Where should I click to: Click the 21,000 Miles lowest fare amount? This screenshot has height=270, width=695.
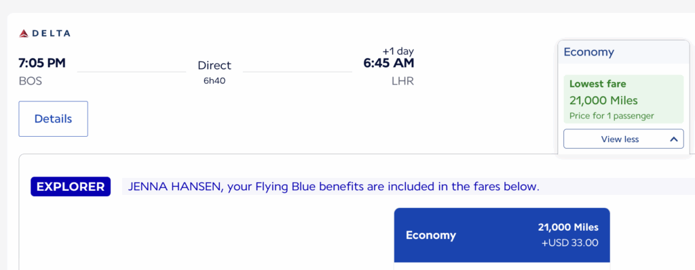coord(603,101)
